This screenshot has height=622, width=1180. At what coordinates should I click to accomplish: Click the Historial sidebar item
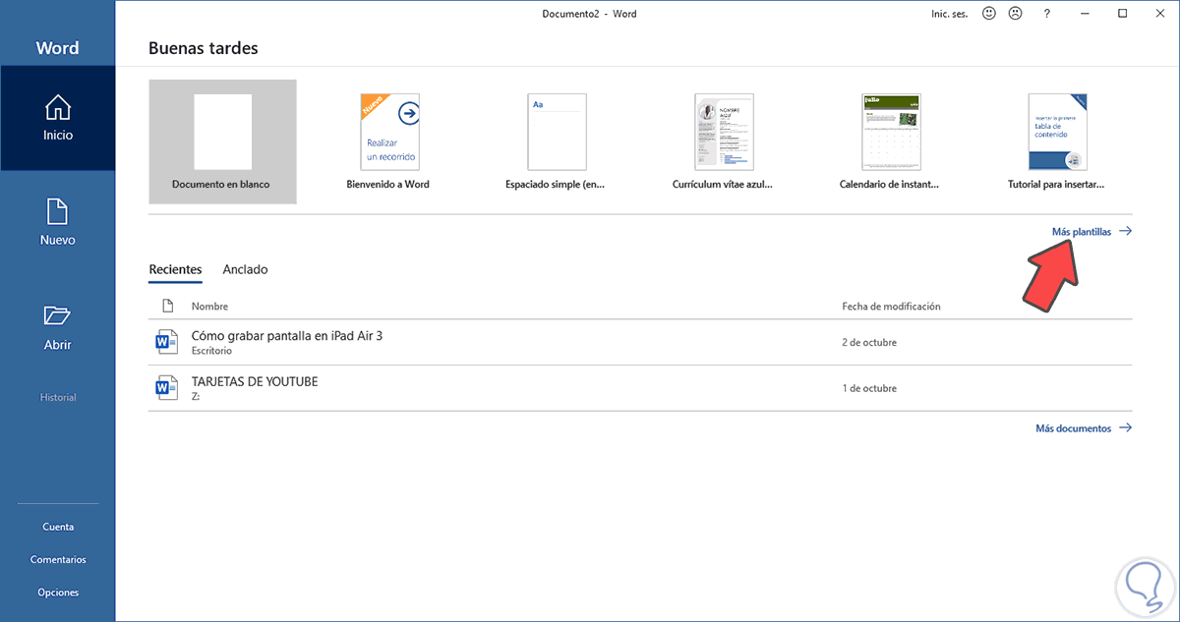click(58, 397)
